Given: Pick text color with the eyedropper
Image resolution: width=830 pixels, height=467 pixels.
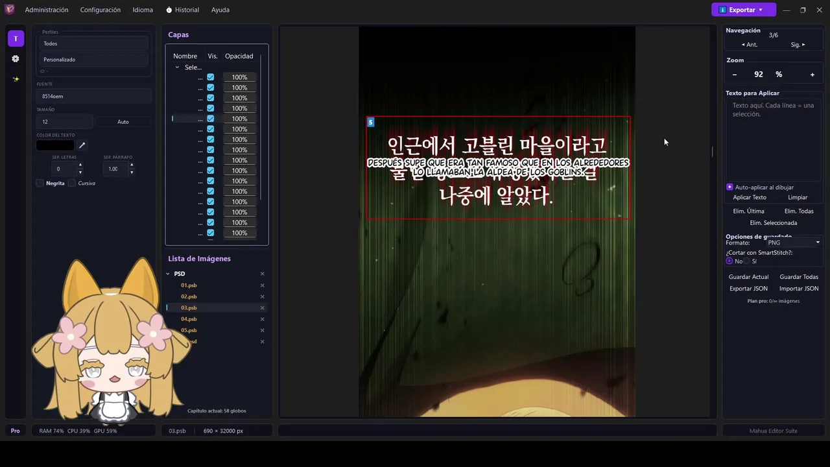Looking at the screenshot, I should (x=82, y=145).
